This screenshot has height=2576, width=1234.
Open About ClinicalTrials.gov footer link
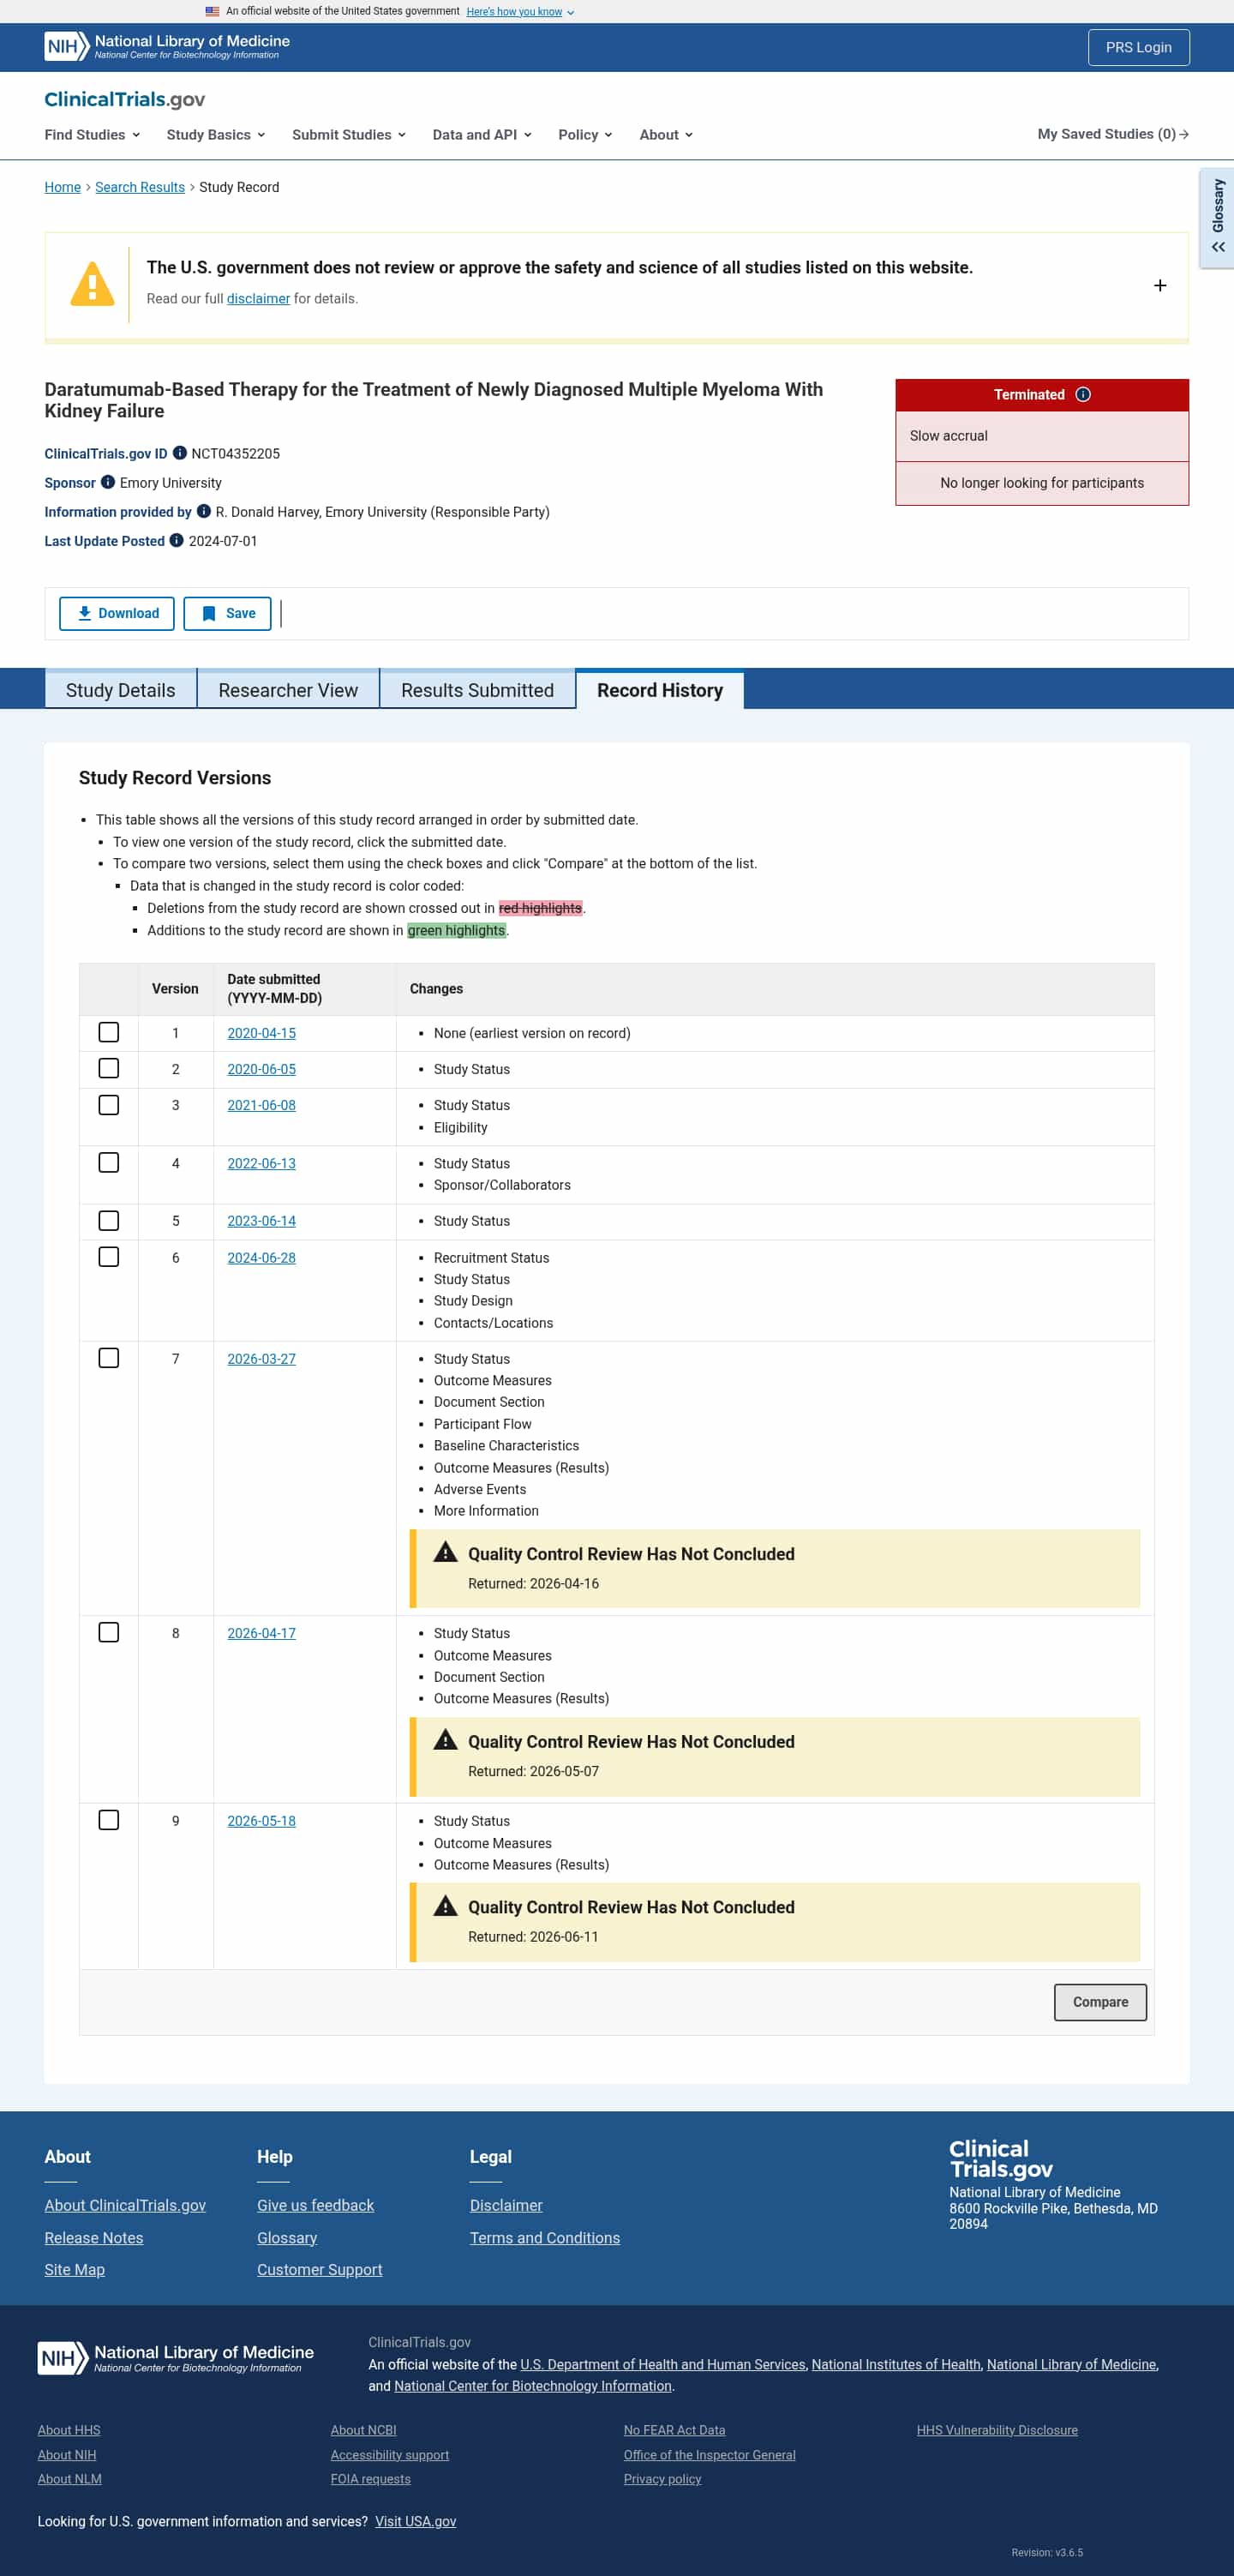[125, 2205]
